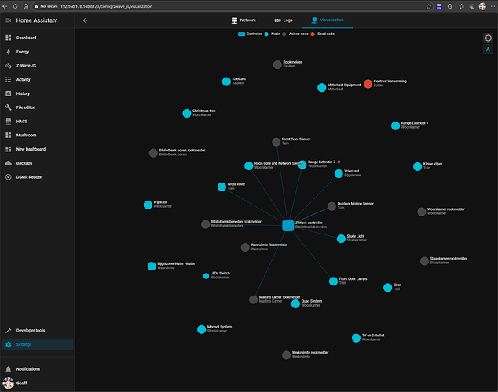Toggle Dead node legend entry
The width and height of the screenshot is (498, 392).
click(322, 34)
